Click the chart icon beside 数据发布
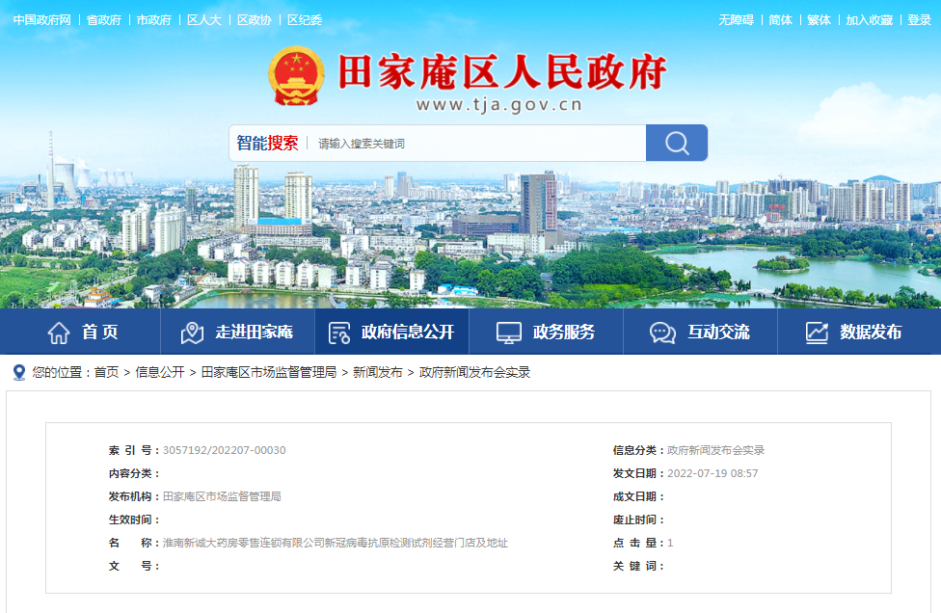The image size is (941, 613). [815, 333]
